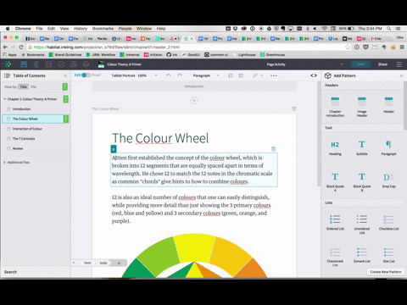Screen dimensions: 407x305
Task: Open the people icon in top toolbar
Action: pyautogui.click(x=74, y=64)
